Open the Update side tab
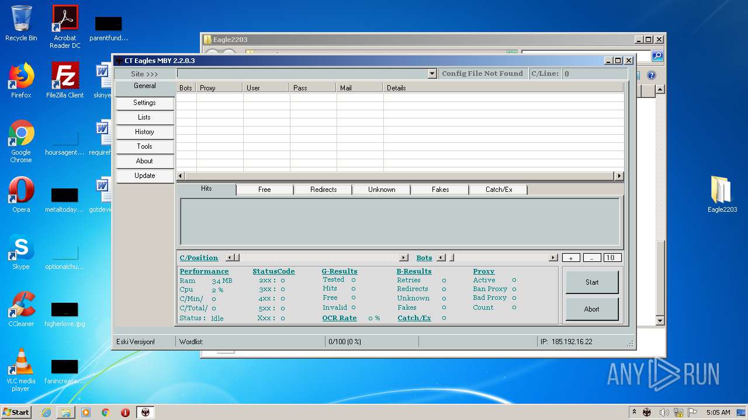748x420 pixels. [x=144, y=176]
